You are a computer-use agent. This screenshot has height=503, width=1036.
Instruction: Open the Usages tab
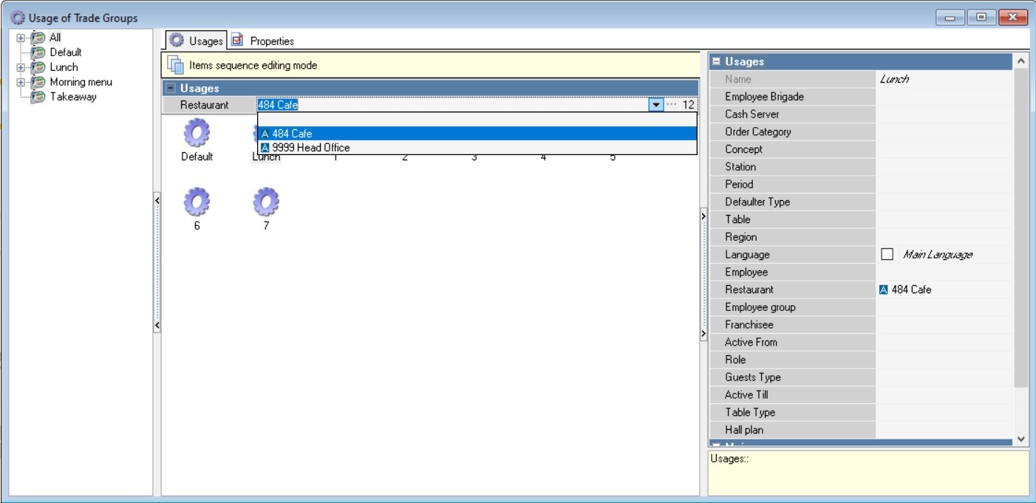pos(196,41)
